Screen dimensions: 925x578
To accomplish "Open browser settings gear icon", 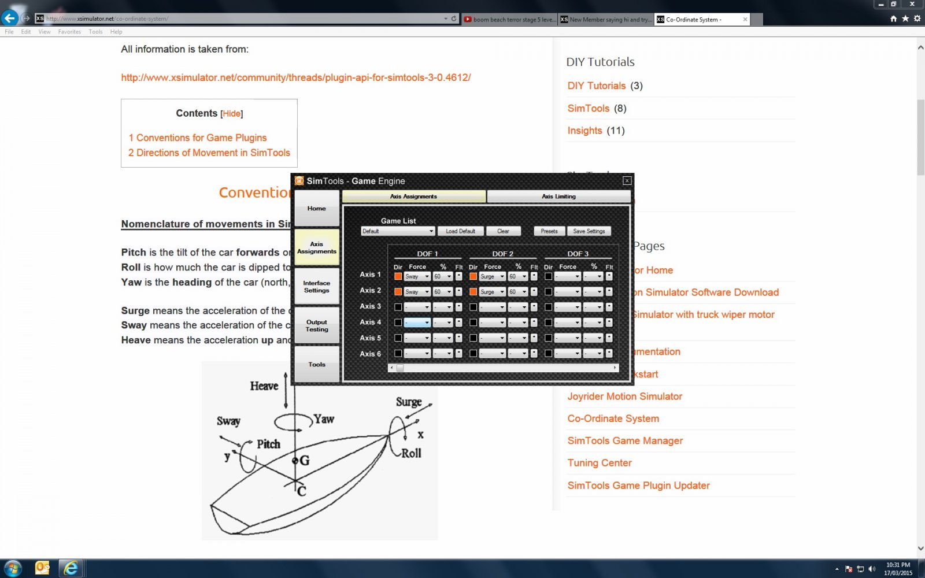I will tap(917, 19).
